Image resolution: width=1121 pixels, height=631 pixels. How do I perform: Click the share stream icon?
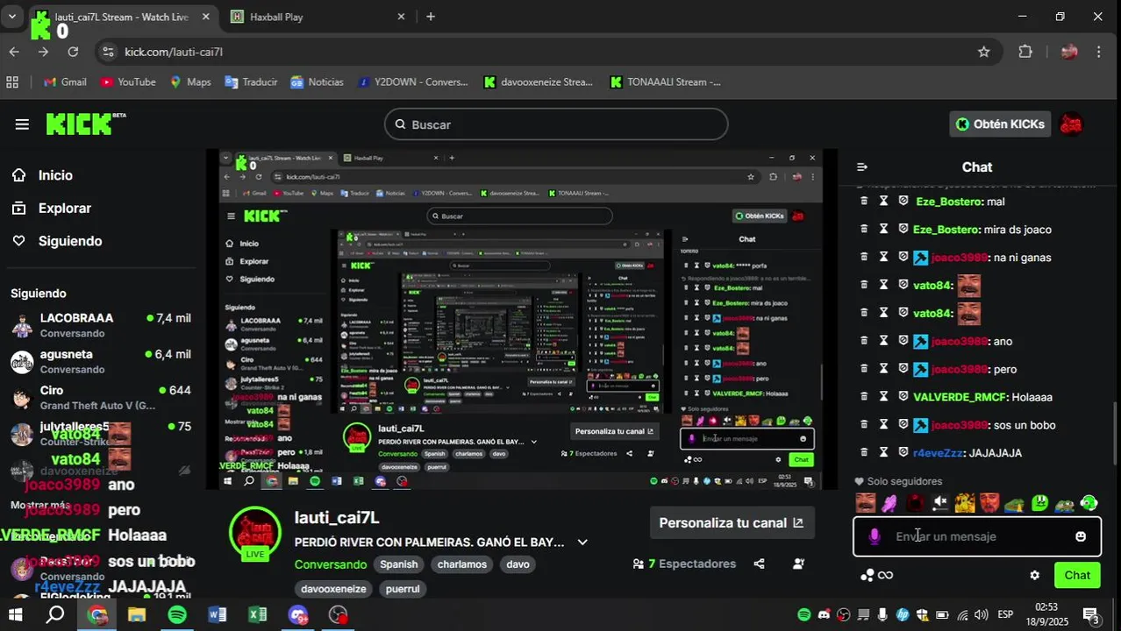[759, 564]
